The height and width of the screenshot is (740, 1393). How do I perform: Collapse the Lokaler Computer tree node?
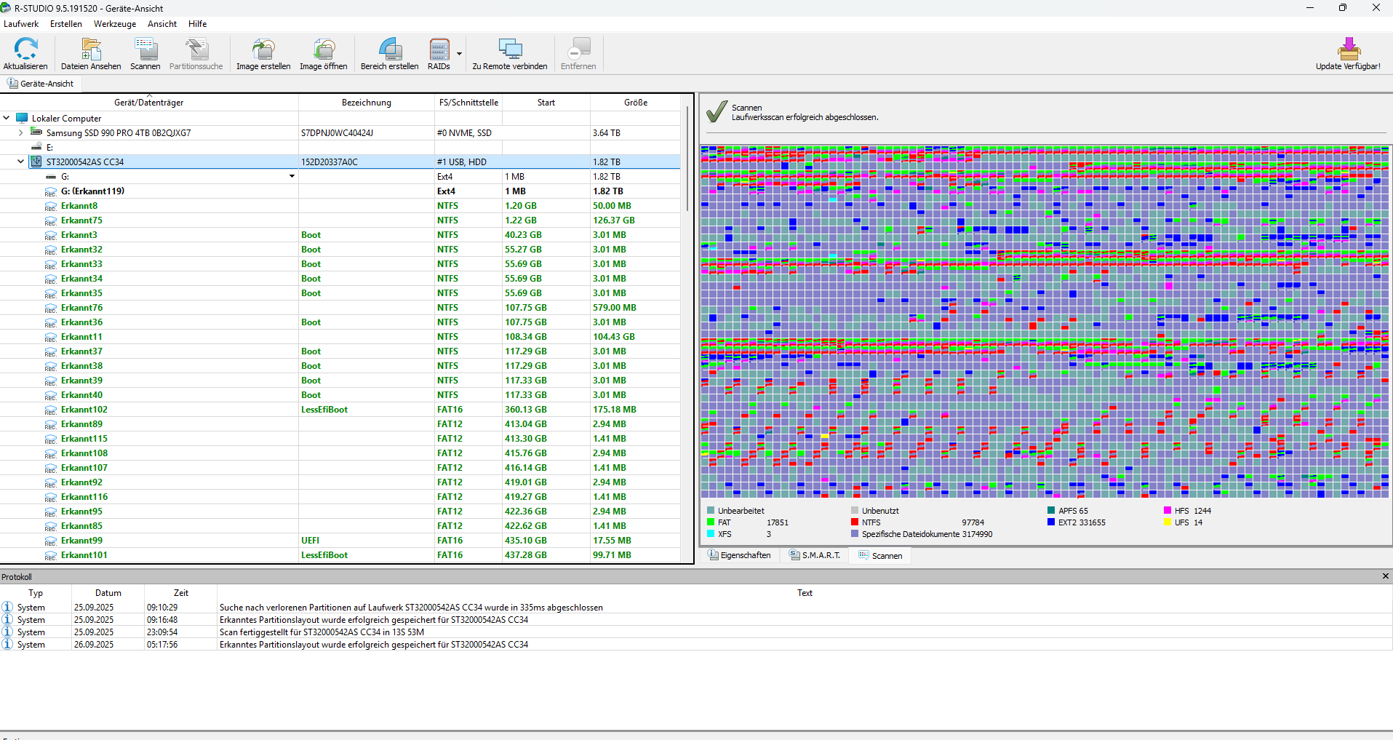coord(7,118)
